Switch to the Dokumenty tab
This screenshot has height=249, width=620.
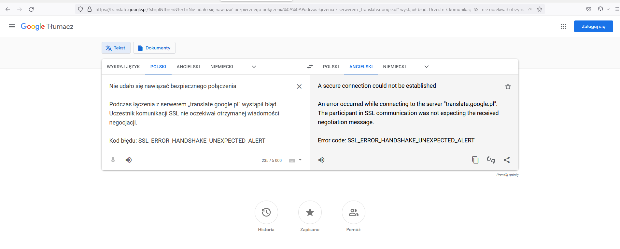click(154, 47)
